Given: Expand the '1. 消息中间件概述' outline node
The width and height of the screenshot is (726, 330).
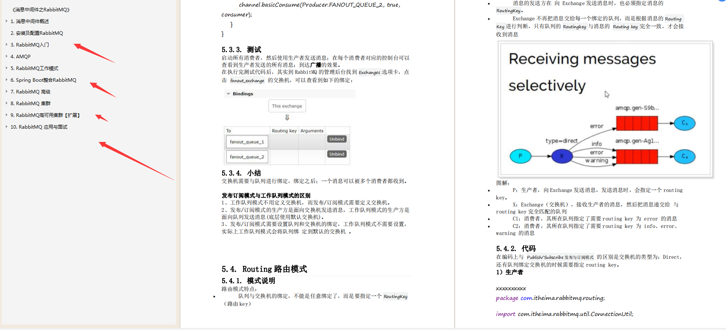Looking at the screenshot, I should [7, 21].
